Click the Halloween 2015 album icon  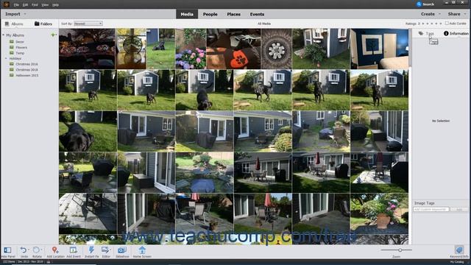pos(12,75)
